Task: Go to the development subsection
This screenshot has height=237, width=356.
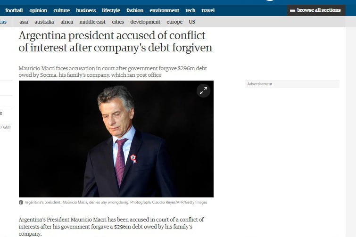Action: pyautogui.click(x=145, y=22)
